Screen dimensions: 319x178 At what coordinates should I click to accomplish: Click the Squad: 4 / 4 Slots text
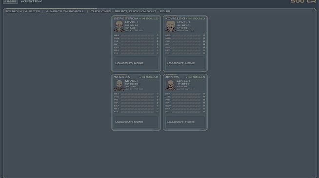click(22, 11)
